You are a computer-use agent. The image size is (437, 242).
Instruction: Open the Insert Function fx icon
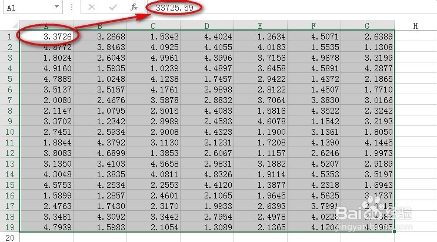[x=134, y=7]
